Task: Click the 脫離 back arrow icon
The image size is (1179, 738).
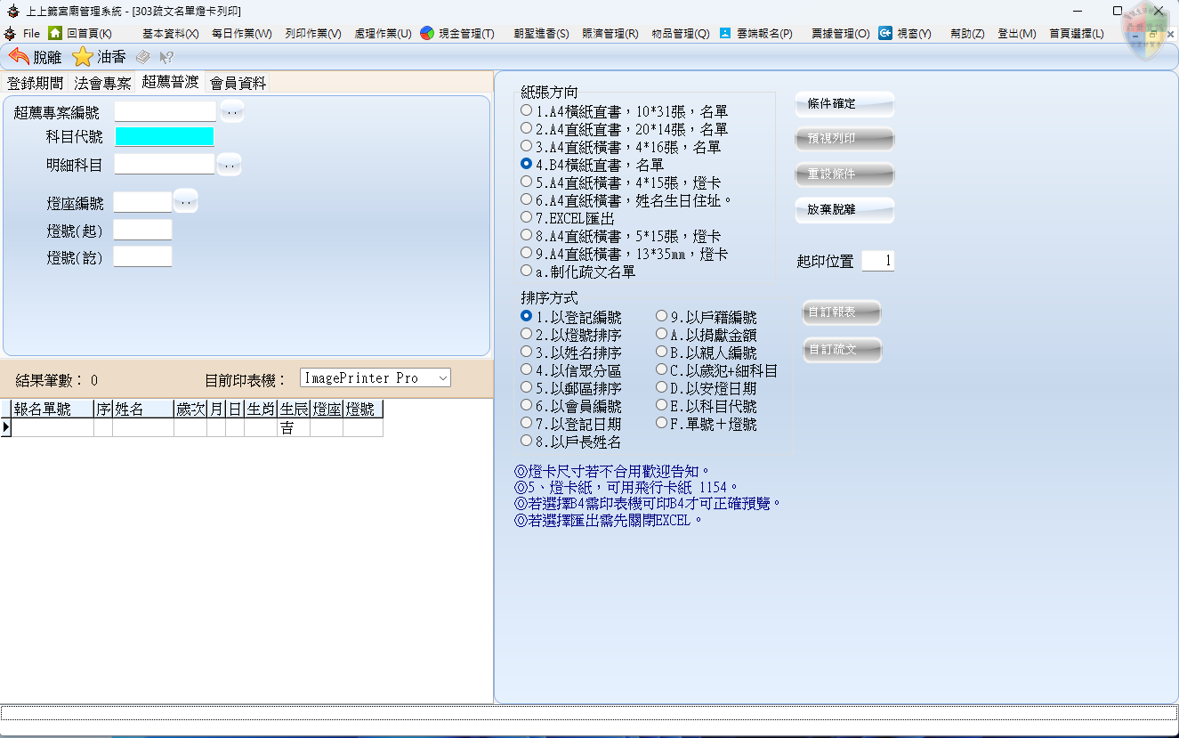Action: pos(19,57)
